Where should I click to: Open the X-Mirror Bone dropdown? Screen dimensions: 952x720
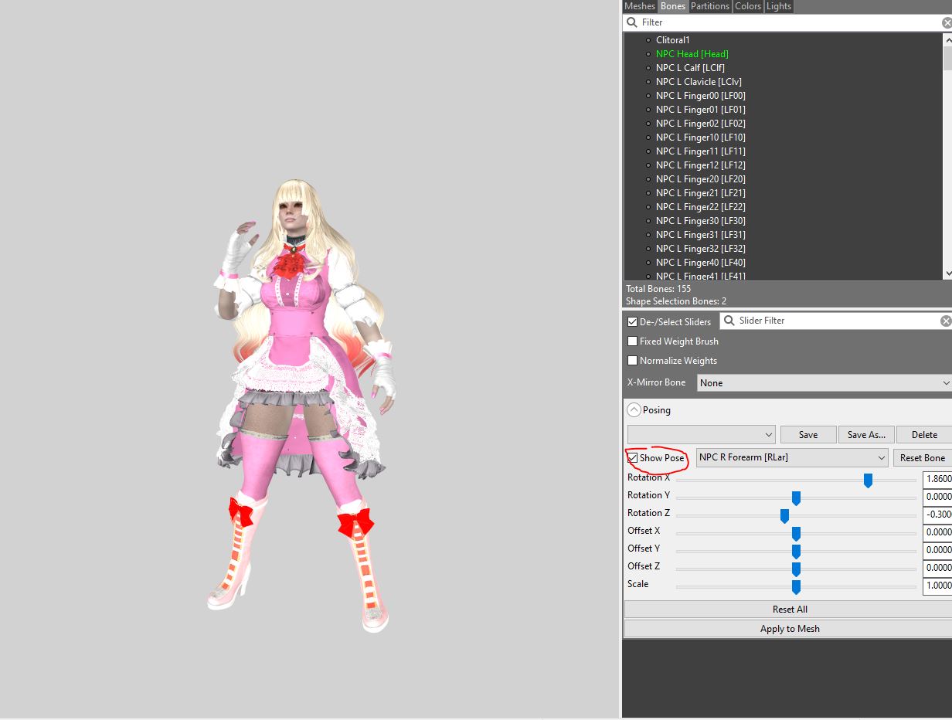824,382
